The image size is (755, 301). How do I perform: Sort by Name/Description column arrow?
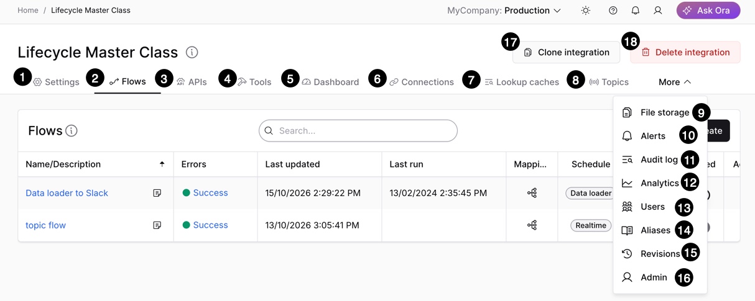point(162,164)
